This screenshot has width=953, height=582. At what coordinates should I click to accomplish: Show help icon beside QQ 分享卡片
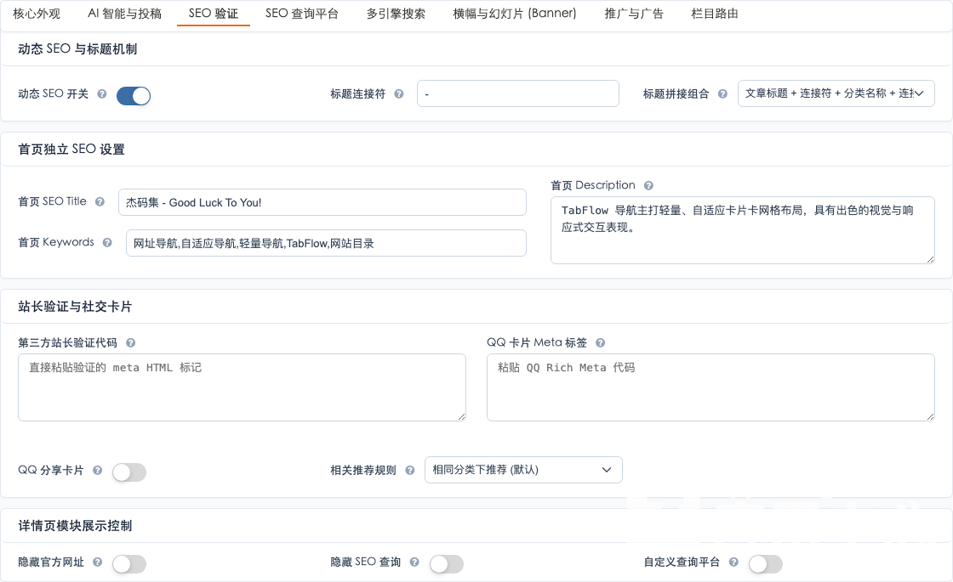[97, 471]
